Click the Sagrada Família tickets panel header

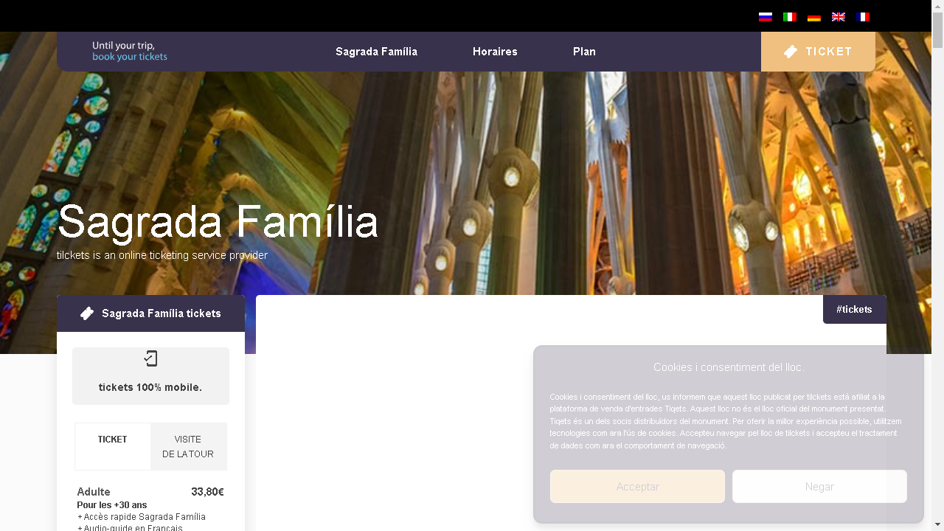coord(150,313)
